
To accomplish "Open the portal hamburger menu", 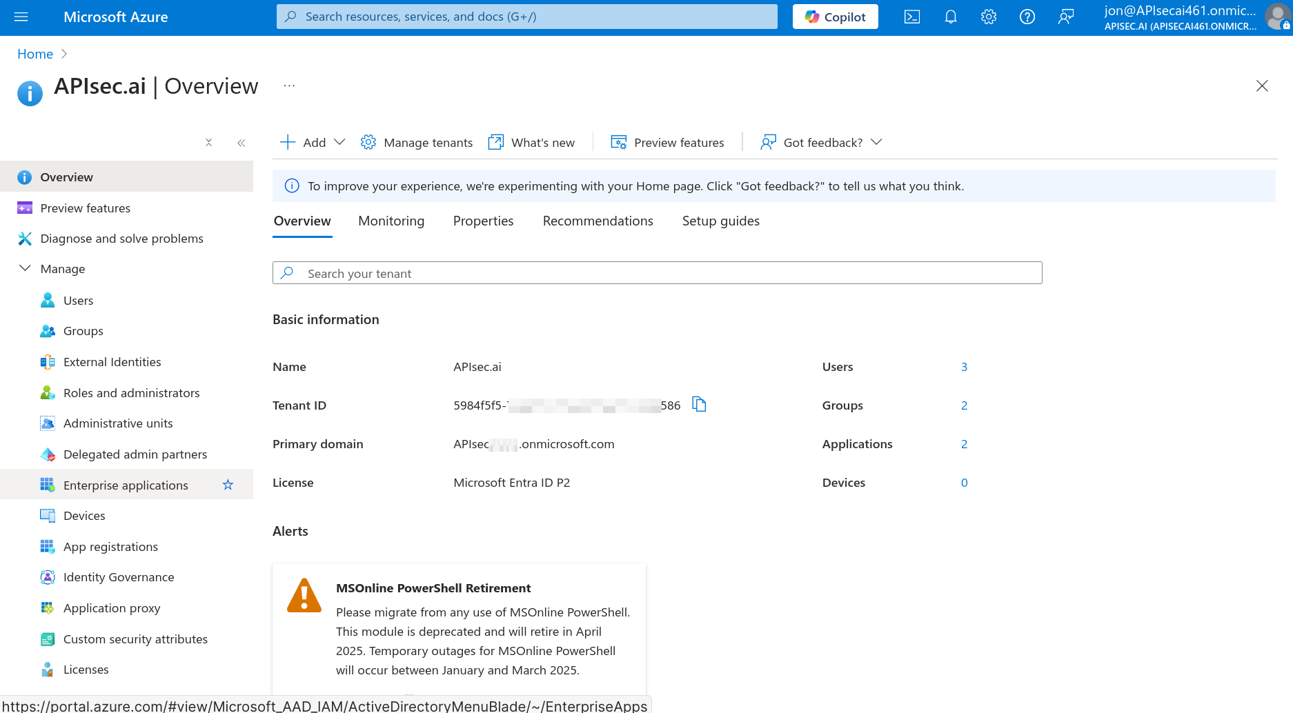I will click(x=21, y=17).
